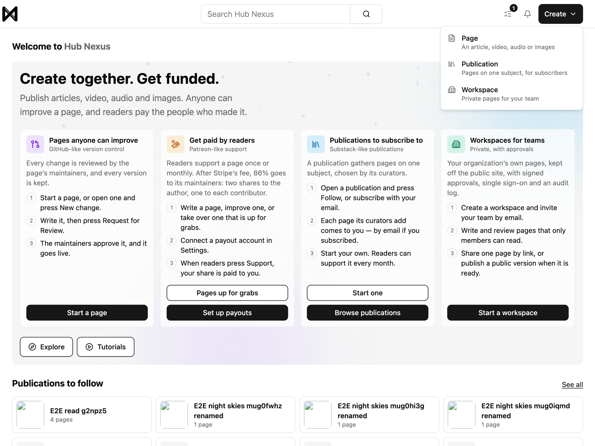Image resolution: width=595 pixels, height=446 pixels.
Task: Click the play icon on the Tutorials button
Action: (x=89, y=347)
